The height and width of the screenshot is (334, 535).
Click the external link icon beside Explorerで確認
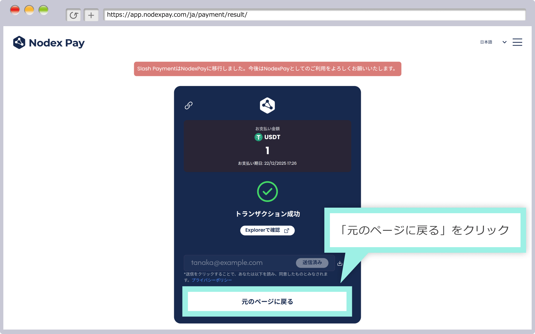point(287,230)
